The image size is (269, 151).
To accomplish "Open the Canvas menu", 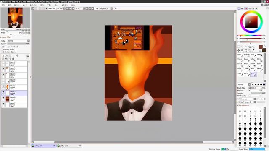I will 17,5.
